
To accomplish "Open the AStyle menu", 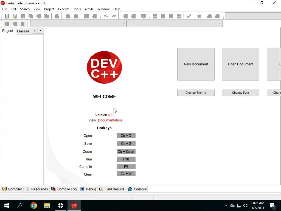I will coord(89,9).
